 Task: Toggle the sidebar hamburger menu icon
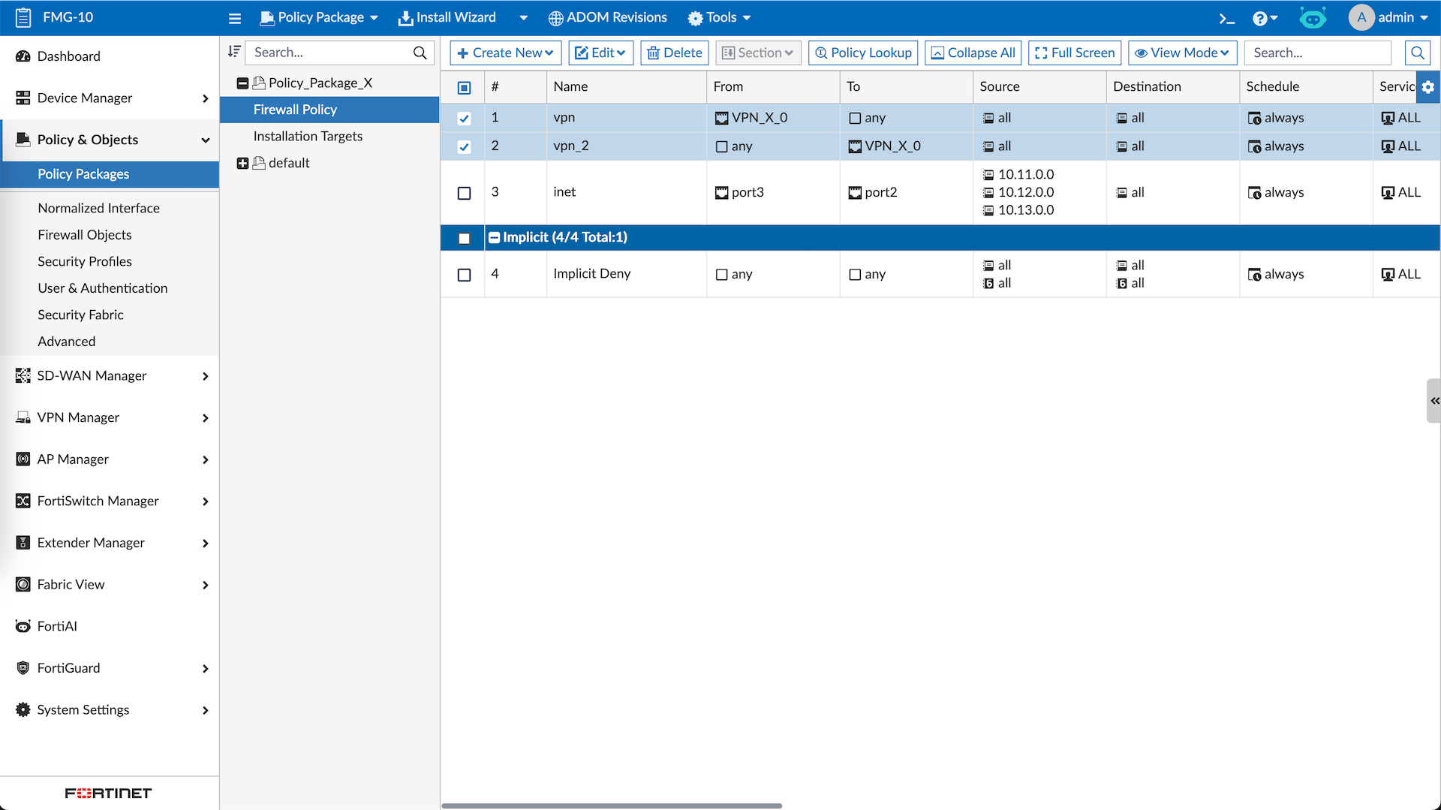tap(235, 18)
